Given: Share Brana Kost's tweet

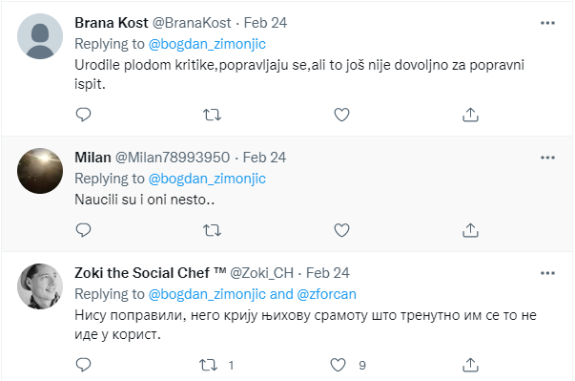Looking at the screenshot, I should point(470,115).
